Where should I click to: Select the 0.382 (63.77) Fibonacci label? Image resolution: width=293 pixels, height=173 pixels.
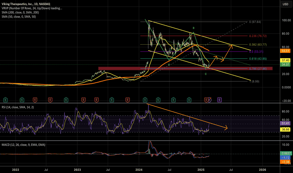[x=258, y=45]
